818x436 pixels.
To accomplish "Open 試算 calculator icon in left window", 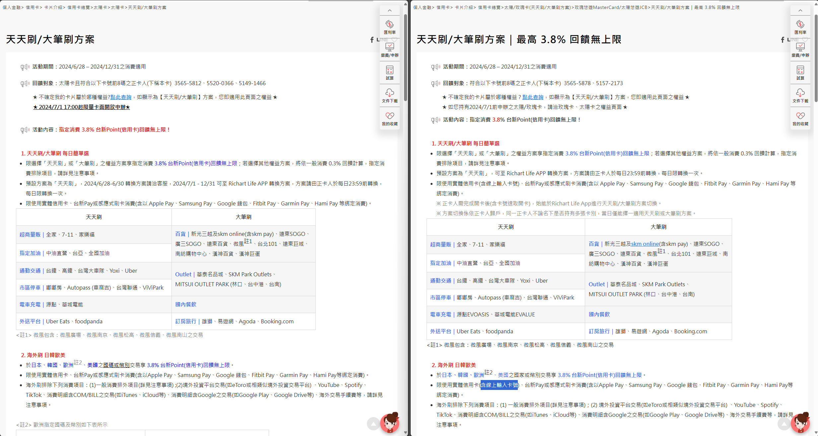I will (389, 73).
